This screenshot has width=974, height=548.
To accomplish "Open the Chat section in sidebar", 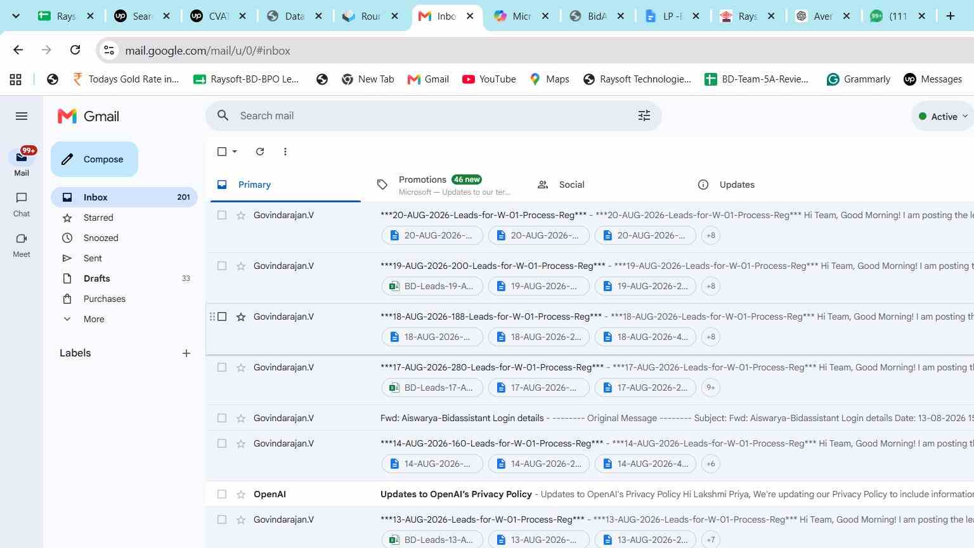I will coord(22,205).
